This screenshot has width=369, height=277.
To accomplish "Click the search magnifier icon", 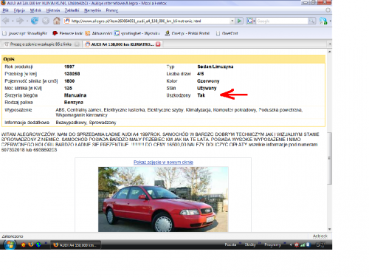I will pyautogui.click(x=311, y=21).
